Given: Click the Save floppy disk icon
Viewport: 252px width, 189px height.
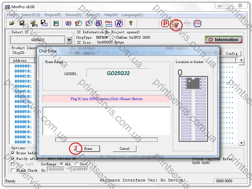Looking at the screenshot, I should [22, 23].
